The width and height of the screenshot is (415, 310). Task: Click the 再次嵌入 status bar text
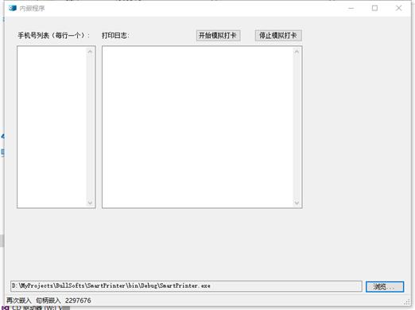(18, 300)
